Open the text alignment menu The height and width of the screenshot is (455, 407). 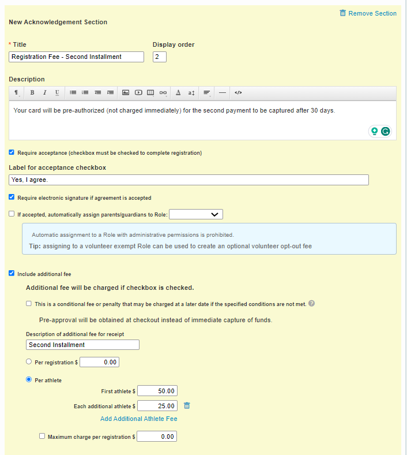[206, 93]
